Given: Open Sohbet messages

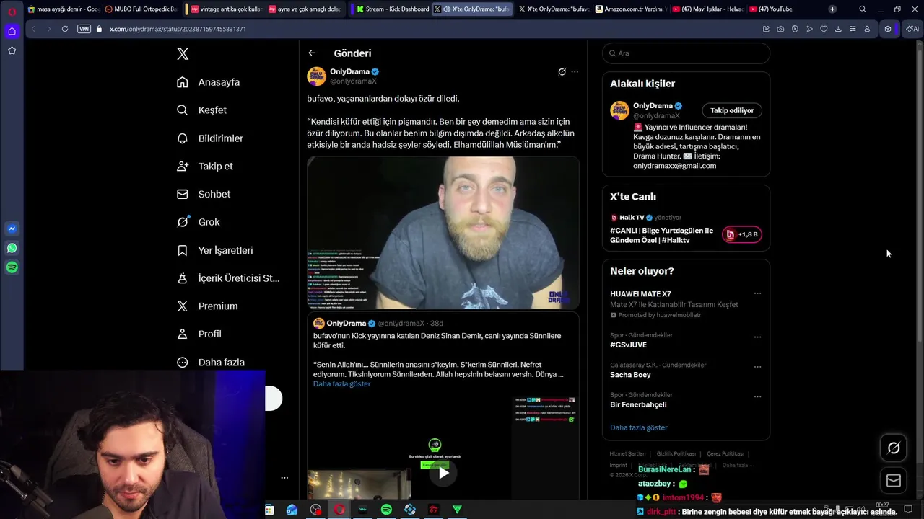Looking at the screenshot, I should 204,195.
